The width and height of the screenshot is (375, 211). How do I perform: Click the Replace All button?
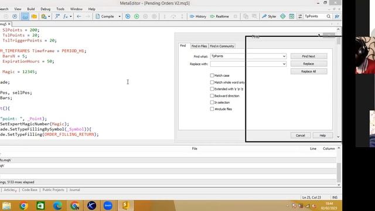[309, 72]
